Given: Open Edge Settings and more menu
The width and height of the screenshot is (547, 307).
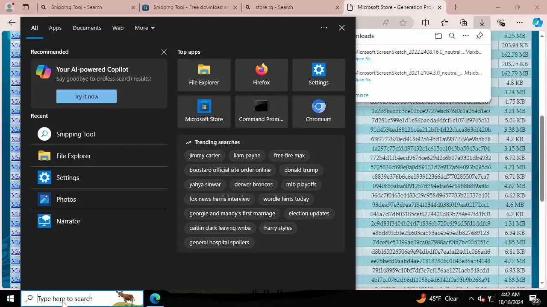Looking at the screenshot, I should 520,23.
